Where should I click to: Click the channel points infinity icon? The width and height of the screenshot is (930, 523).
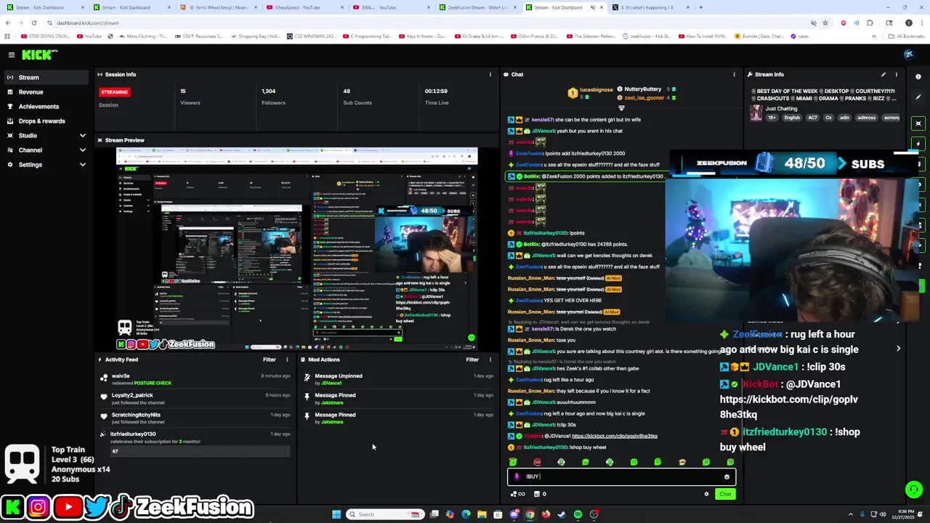pos(518,494)
